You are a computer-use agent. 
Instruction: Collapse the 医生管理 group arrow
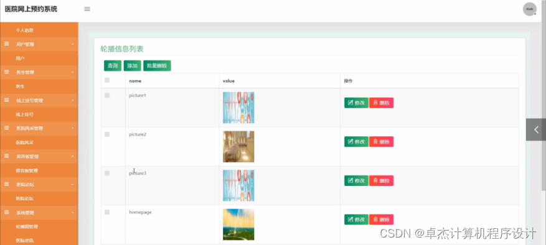point(72,72)
